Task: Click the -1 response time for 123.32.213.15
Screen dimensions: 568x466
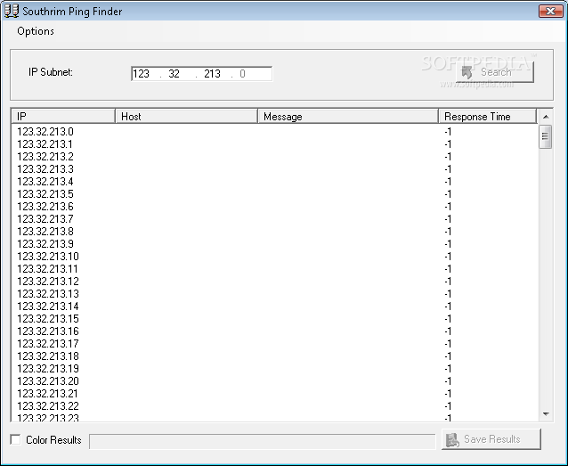Action: tap(448, 319)
